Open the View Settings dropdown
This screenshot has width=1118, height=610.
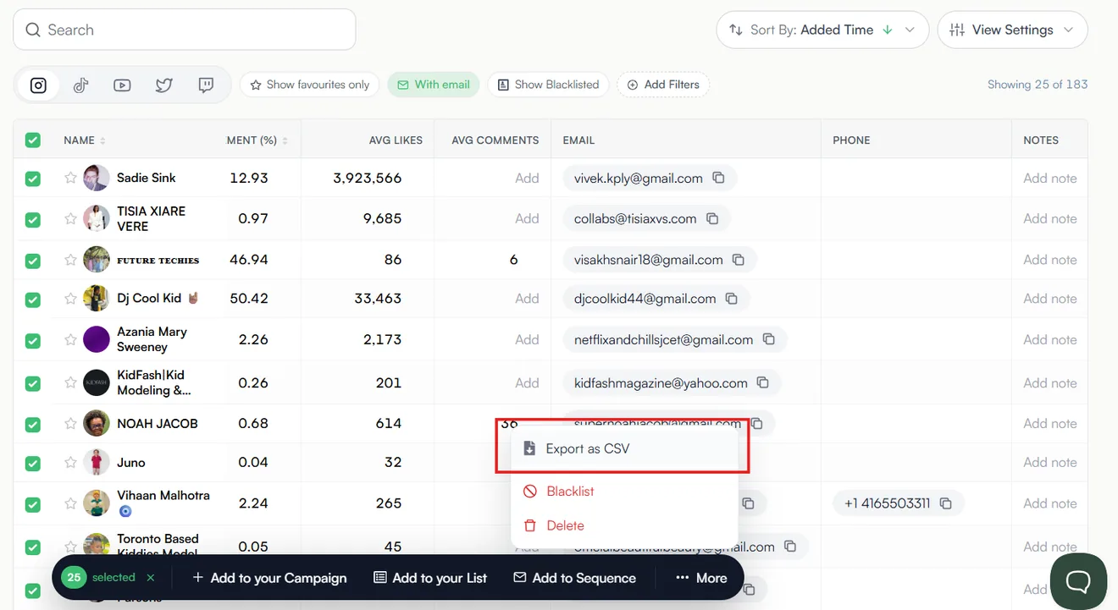coord(1012,30)
